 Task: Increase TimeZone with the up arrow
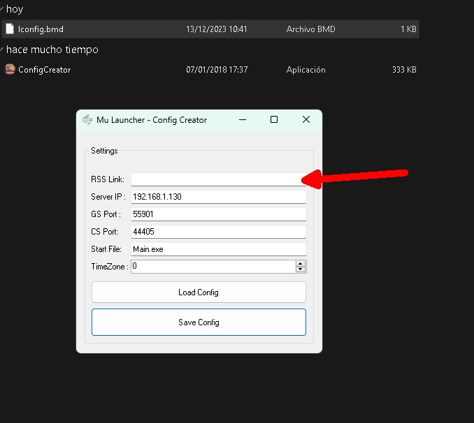pyautogui.click(x=300, y=264)
